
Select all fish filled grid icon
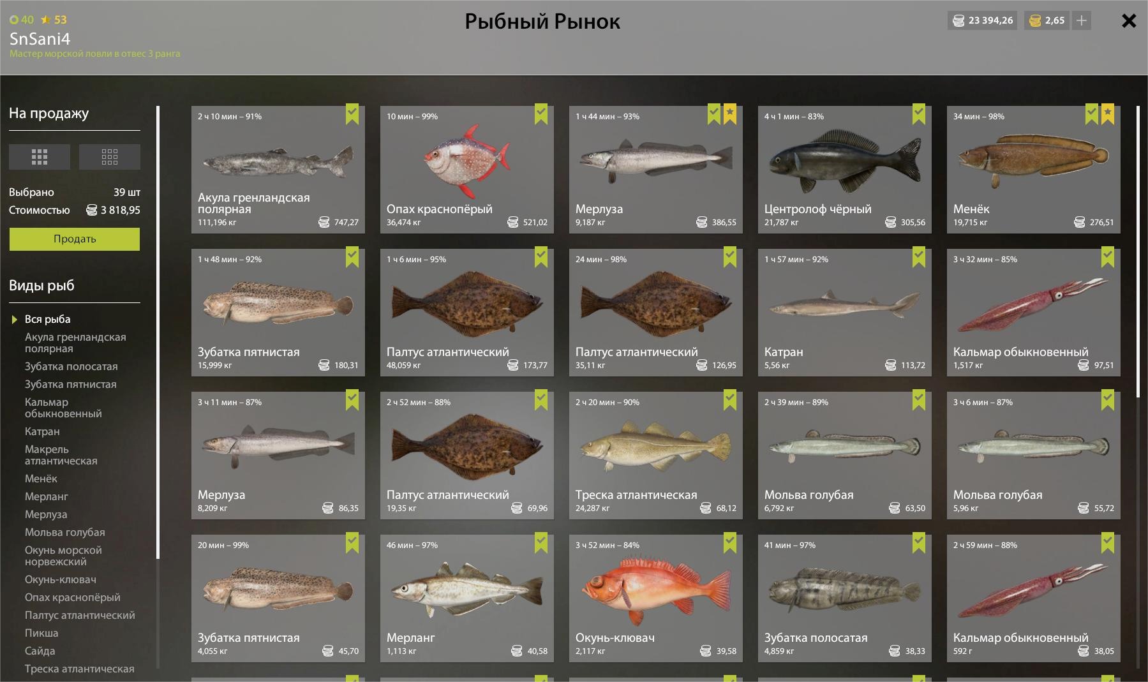(40, 157)
